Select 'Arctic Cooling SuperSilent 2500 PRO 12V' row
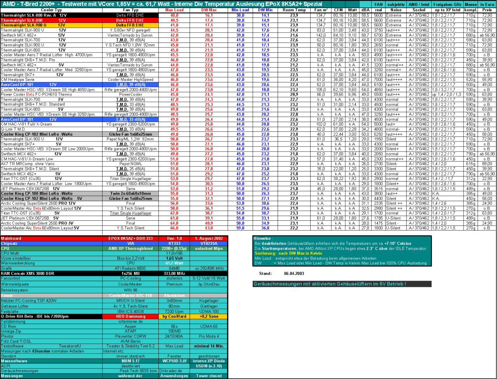 coord(51,203)
